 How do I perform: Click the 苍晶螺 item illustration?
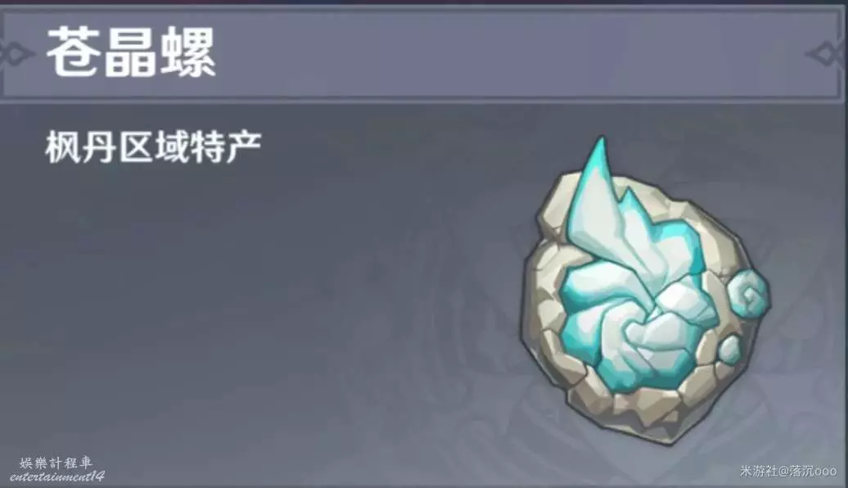645,291
